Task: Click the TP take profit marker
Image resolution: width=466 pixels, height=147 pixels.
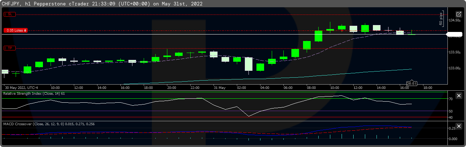Action: point(9,48)
